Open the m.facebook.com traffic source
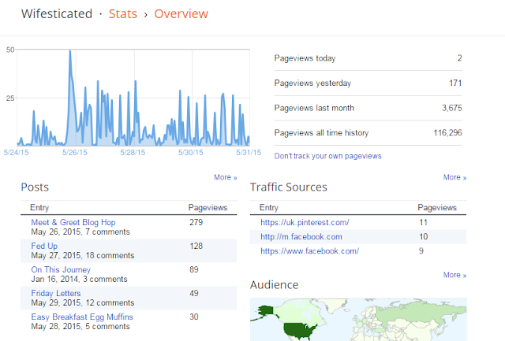 click(301, 236)
